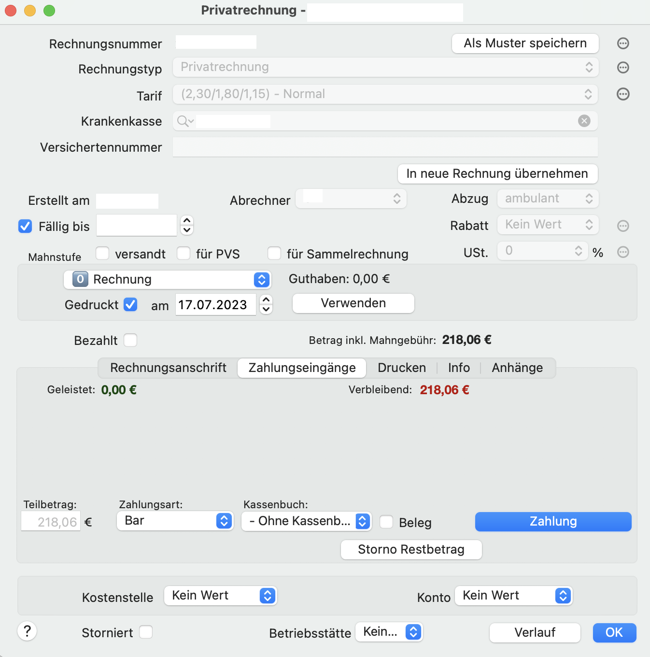Screen dimensions: 650x657
Task: Open options icon beside Als Muster speichern
Action: [623, 43]
